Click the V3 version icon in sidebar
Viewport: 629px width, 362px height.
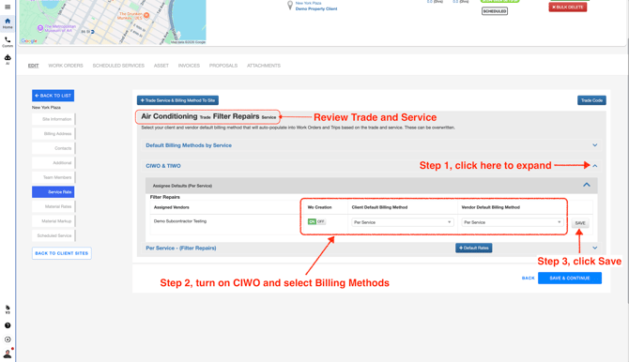(8, 309)
